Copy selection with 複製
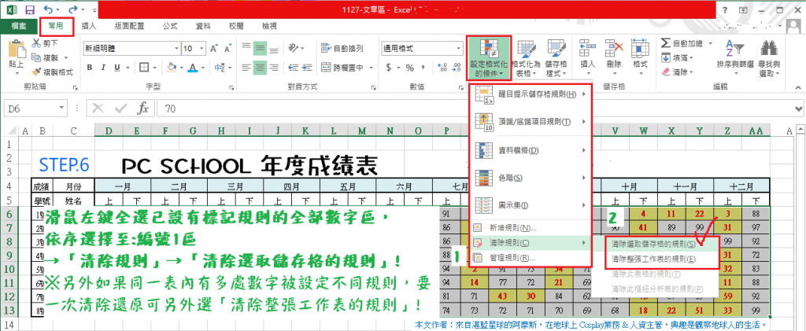 pos(45,57)
